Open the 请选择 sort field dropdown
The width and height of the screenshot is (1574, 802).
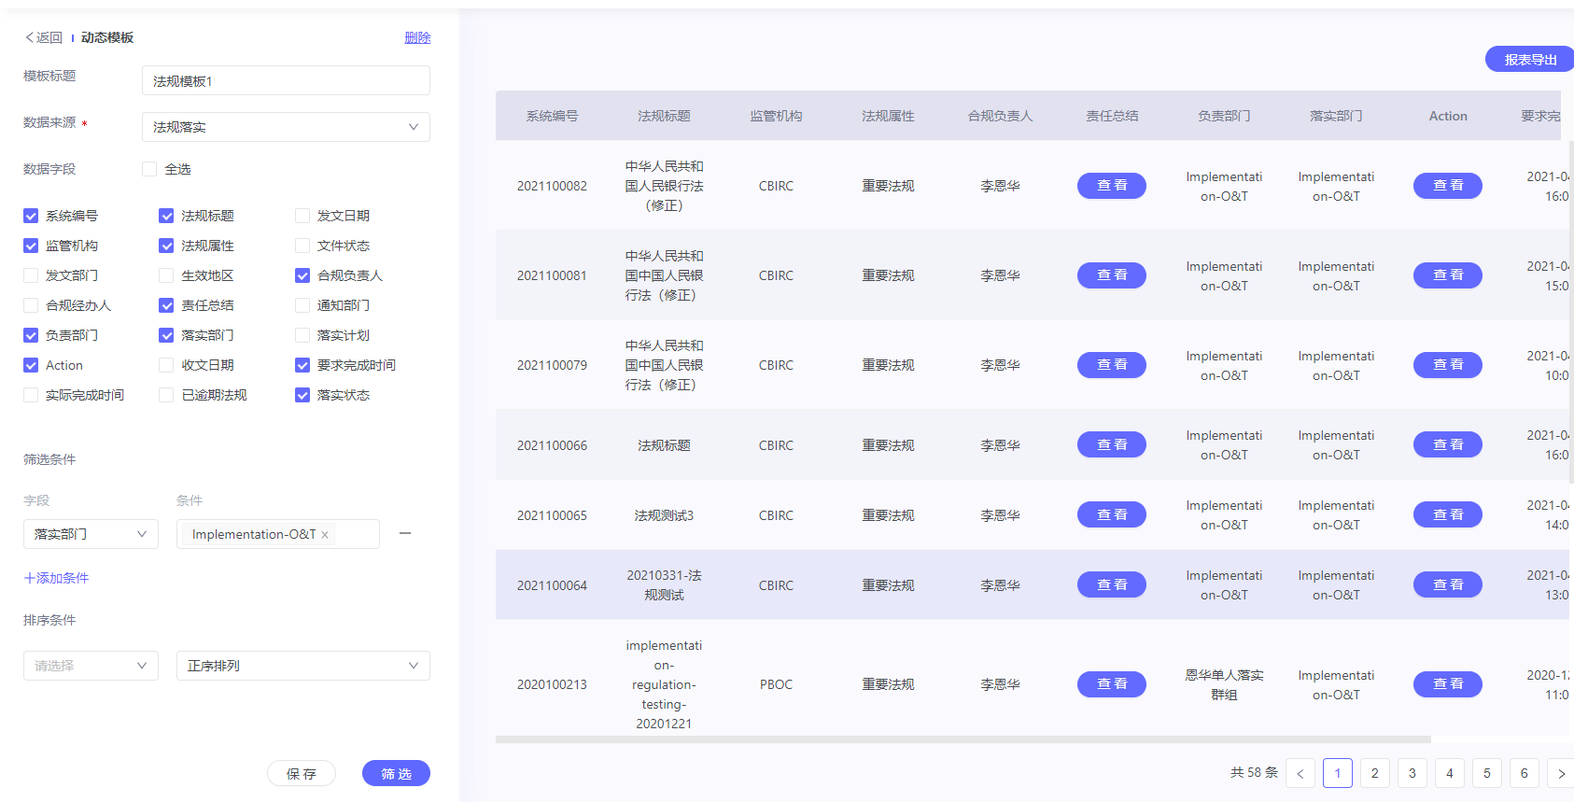91,666
